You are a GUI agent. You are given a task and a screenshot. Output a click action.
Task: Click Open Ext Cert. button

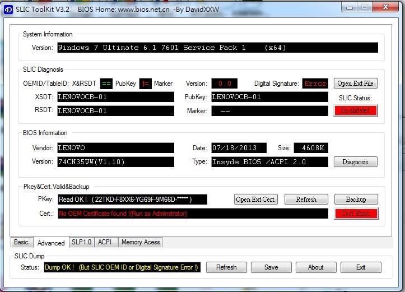tap(255, 200)
